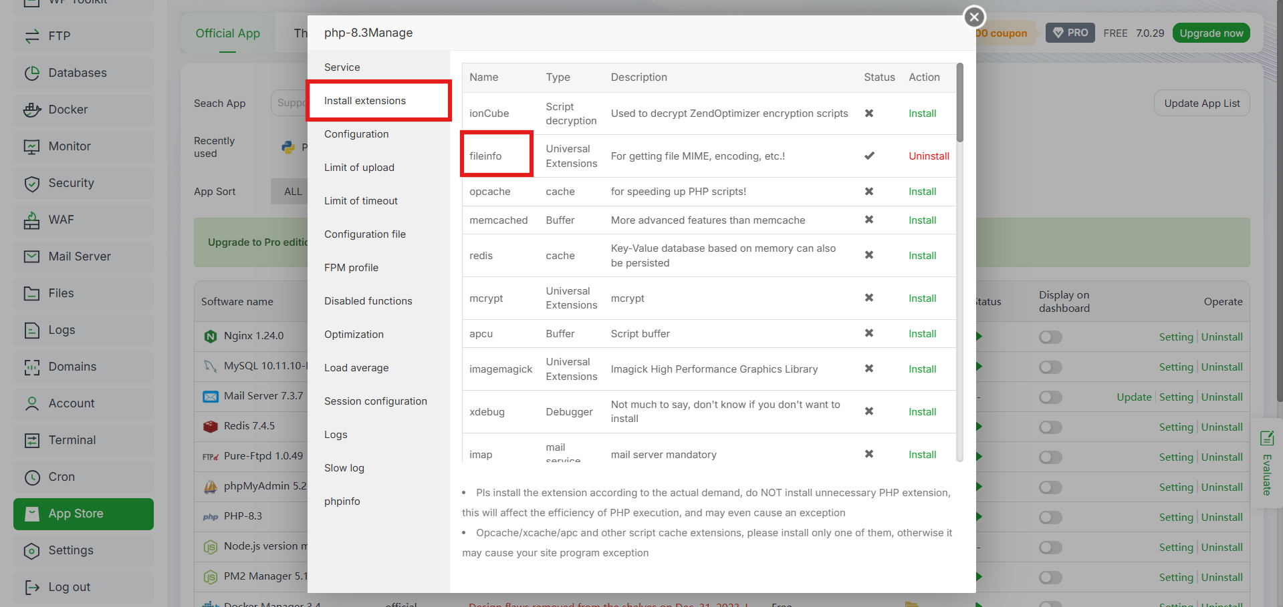1283x607 pixels.
Task: Switch to the Official App tab
Action: [227, 33]
